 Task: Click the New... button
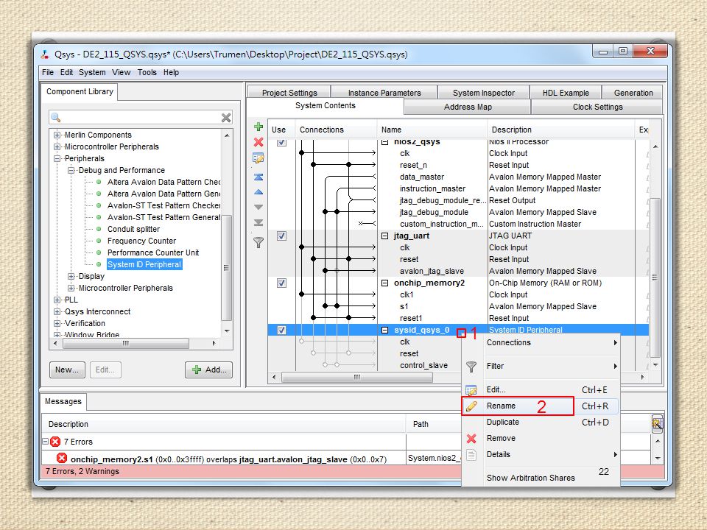67,370
